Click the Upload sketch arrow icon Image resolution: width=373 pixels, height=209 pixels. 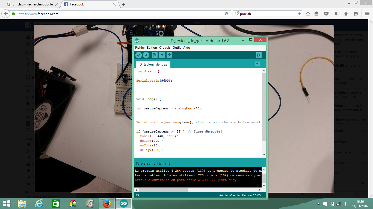(x=146, y=55)
